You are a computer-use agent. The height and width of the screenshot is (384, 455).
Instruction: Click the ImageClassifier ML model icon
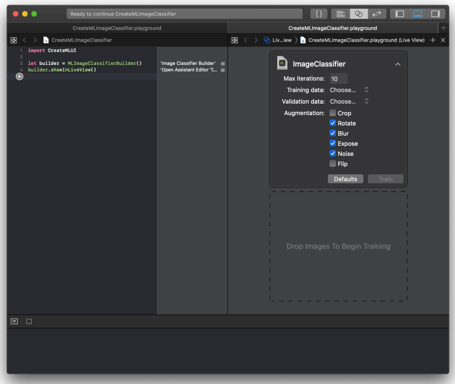282,63
